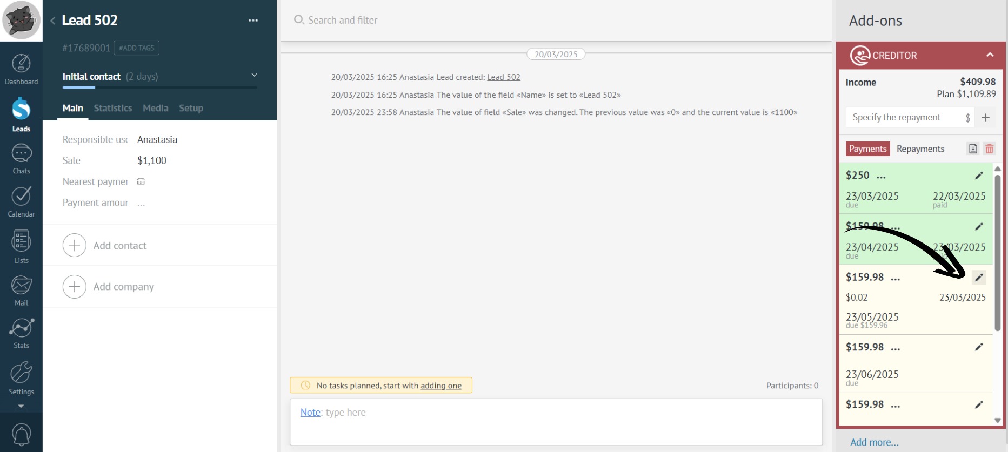The height and width of the screenshot is (452, 1008).
Task: Go to the Calendar section
Action: (x=21, y=201)
